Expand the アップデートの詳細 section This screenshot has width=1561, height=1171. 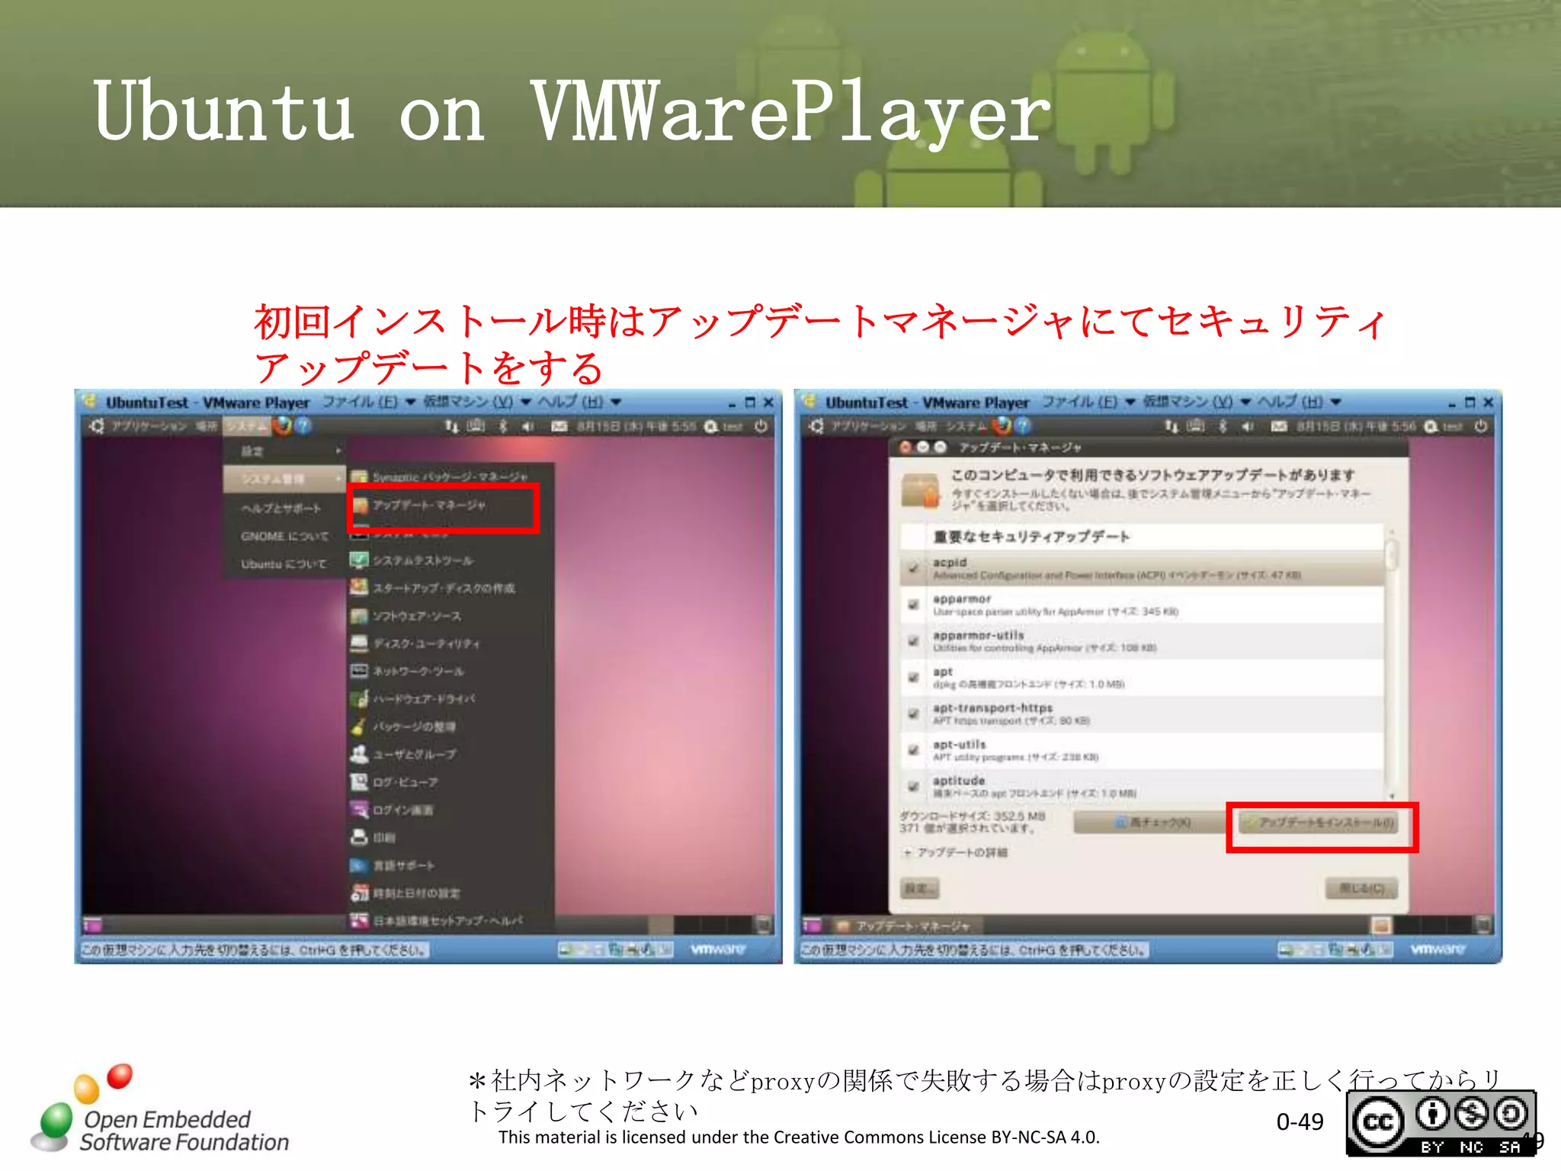(x=955, y=852)
